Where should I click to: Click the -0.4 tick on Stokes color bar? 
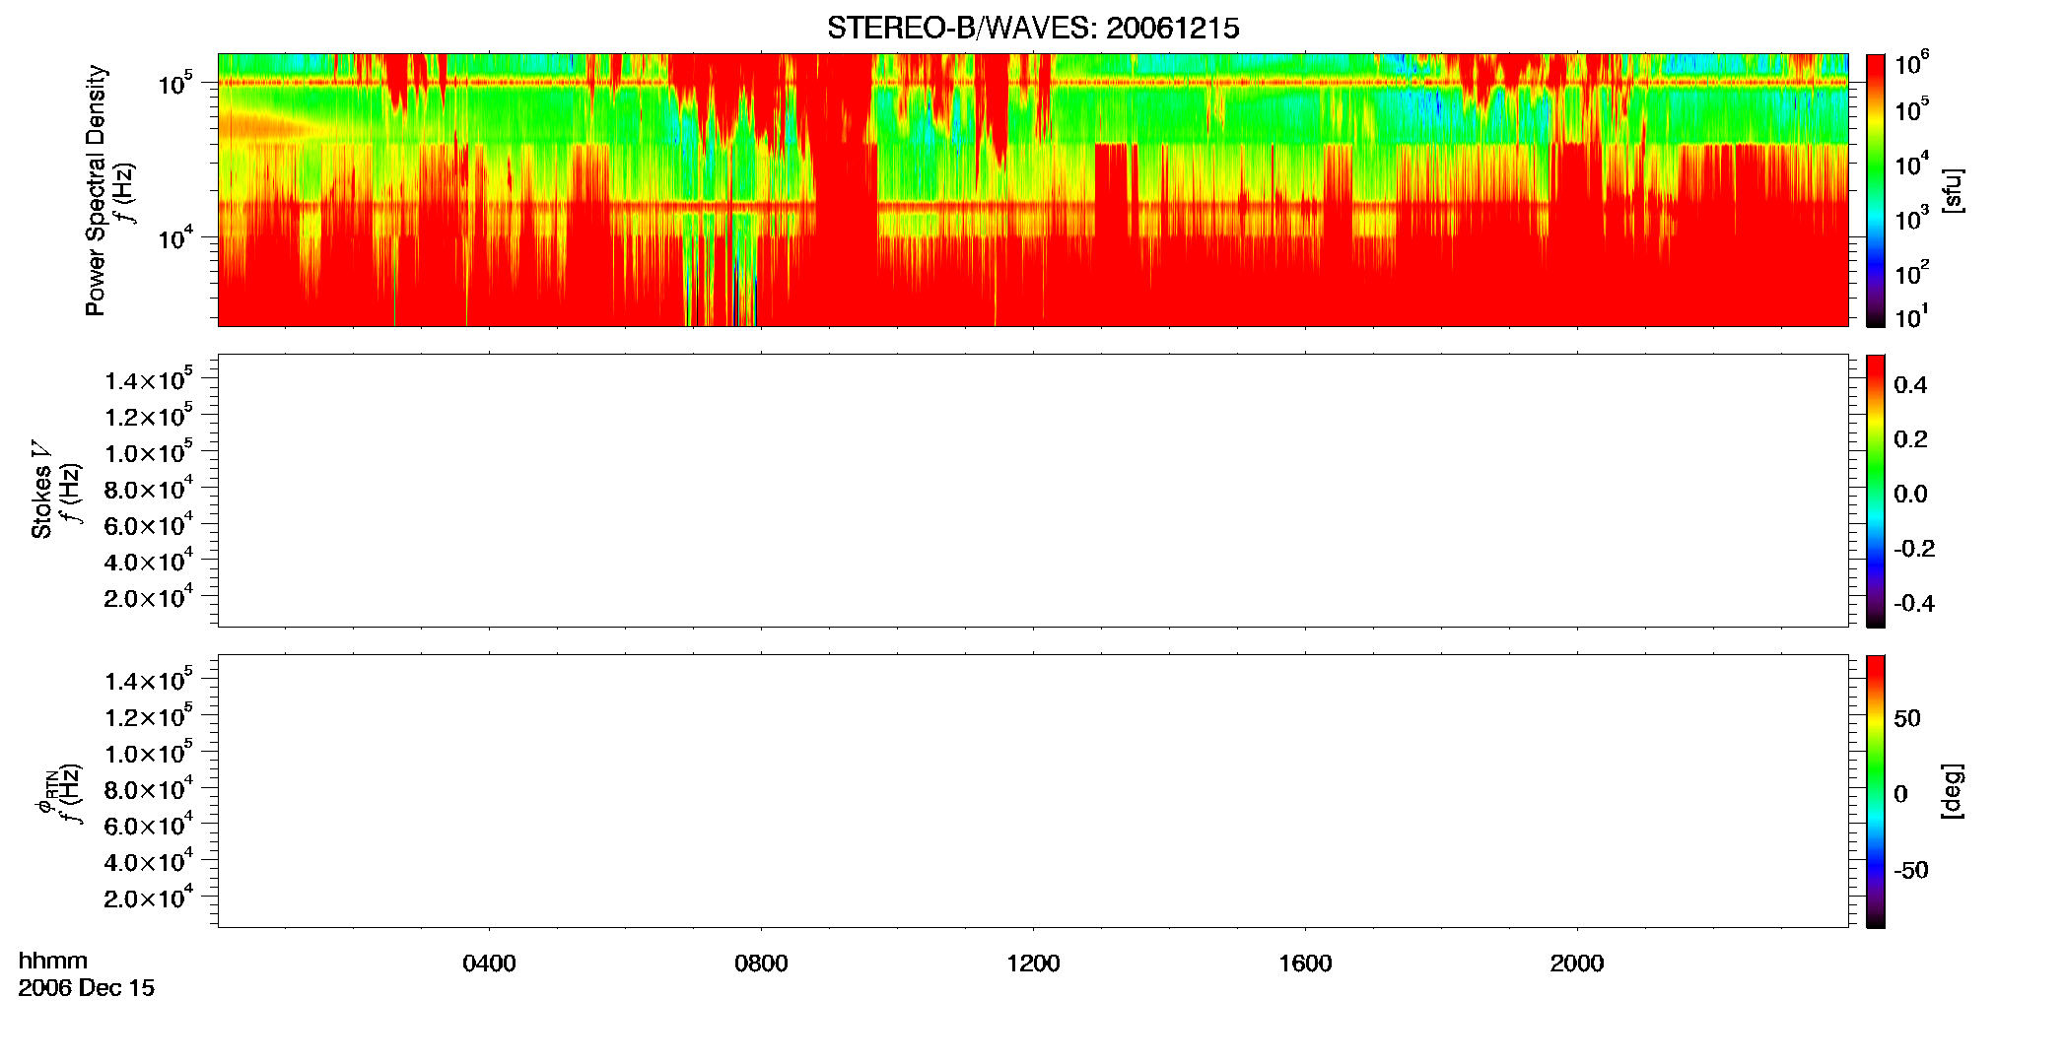click(x=1914, y=604)
